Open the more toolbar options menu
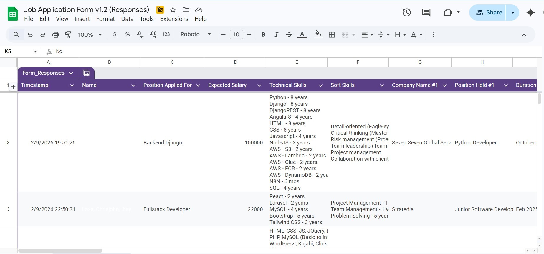Viewport: 544px width, 254px height. (434, 35)
